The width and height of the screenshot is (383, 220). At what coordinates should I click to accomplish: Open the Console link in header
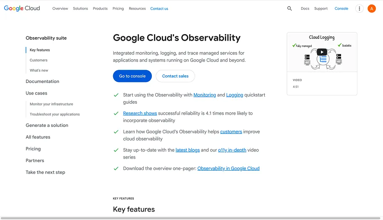pyautogui.click(x=341, y=8)
